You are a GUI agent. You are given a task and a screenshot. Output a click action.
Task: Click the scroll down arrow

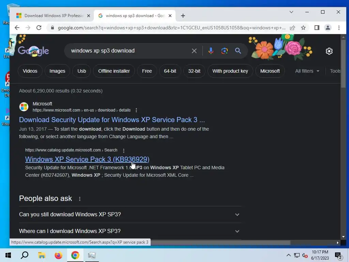343,237
